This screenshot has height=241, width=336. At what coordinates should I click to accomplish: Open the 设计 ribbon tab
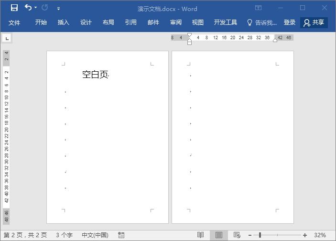coord(86,22)
